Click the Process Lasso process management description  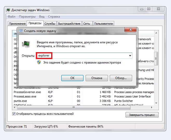click(x=134, y=92)
